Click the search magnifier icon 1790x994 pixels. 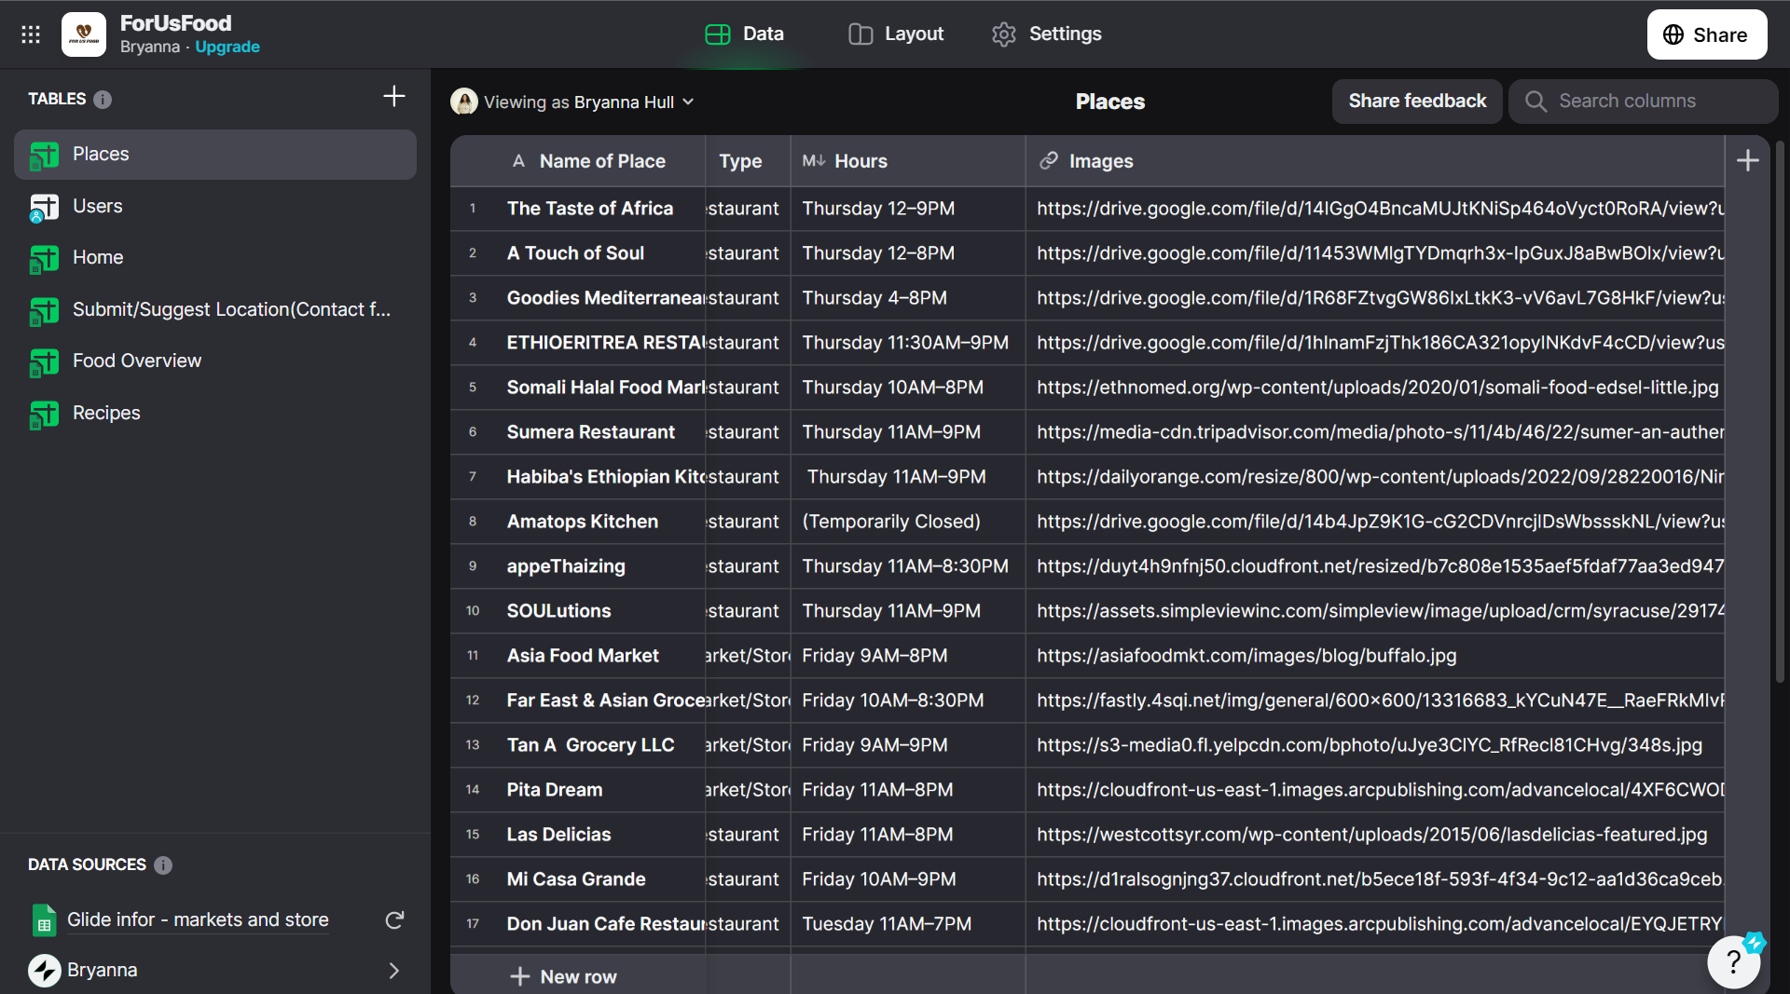pyautogui.click(x=1535, y=102)
